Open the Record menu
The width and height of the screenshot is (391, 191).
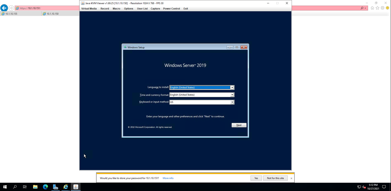click(105, 8)
